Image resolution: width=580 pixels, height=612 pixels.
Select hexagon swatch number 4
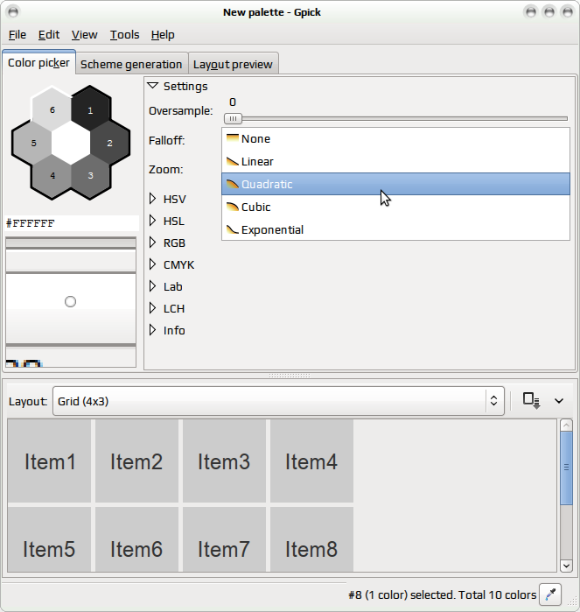coord(52,176)
